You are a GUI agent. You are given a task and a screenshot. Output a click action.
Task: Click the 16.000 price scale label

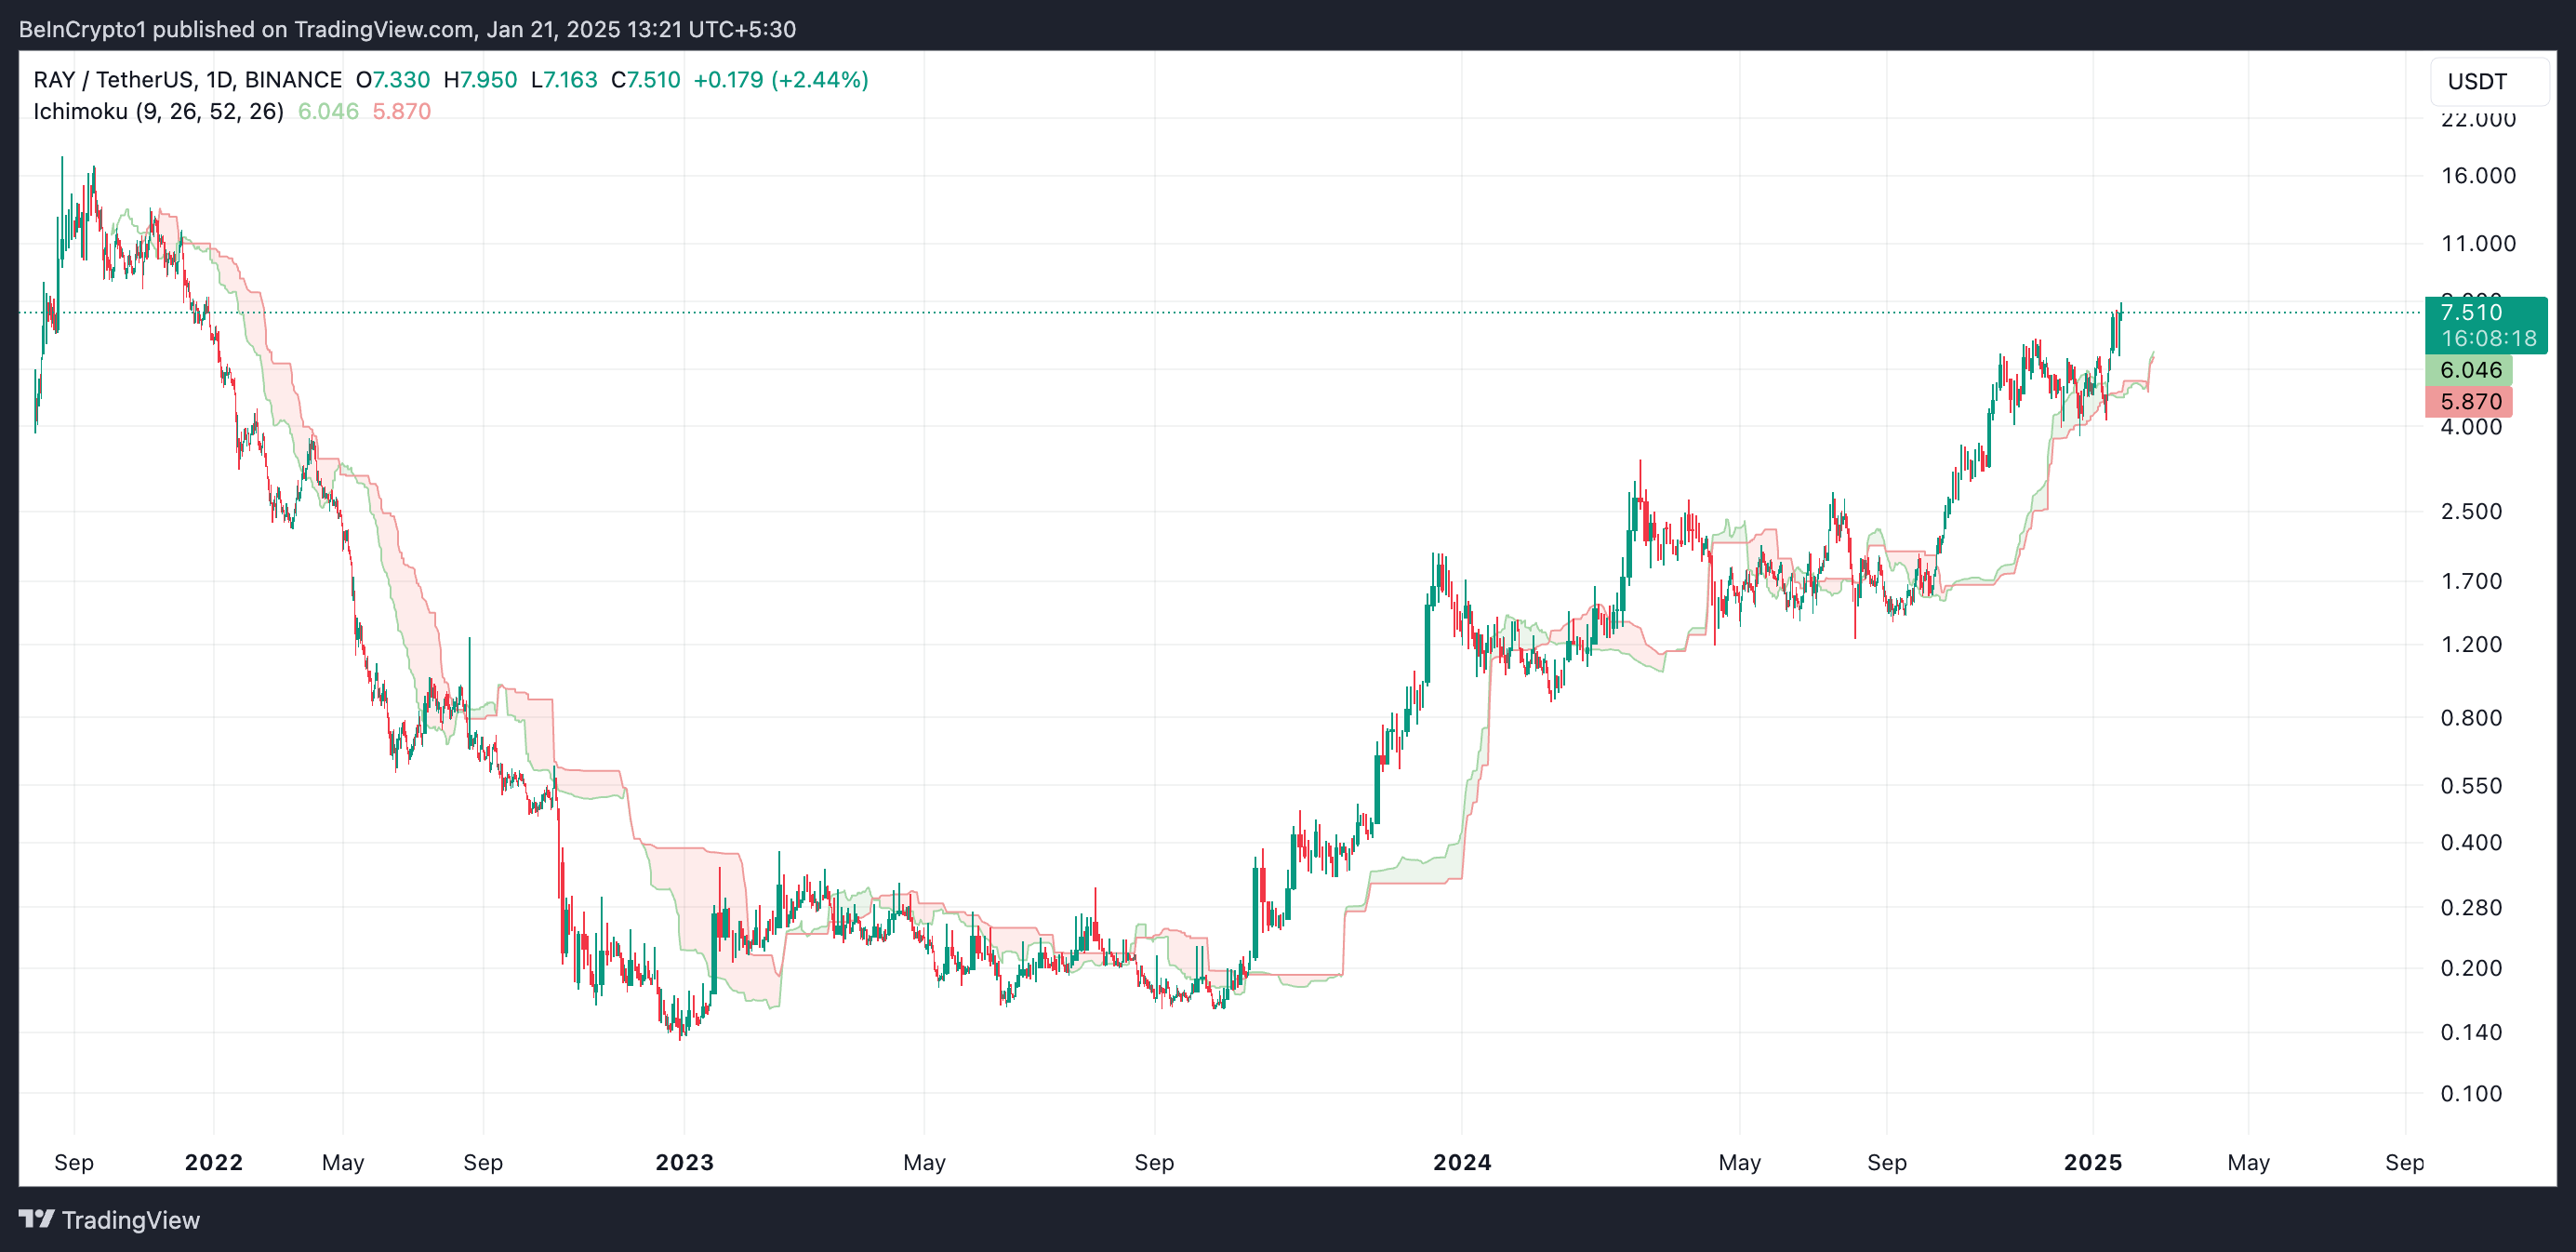[2477, 176]
